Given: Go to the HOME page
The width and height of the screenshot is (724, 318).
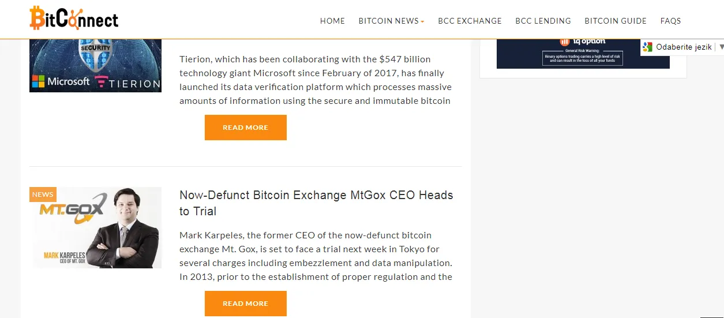Looking at the screenshot, I should click(x=332, y=21).
